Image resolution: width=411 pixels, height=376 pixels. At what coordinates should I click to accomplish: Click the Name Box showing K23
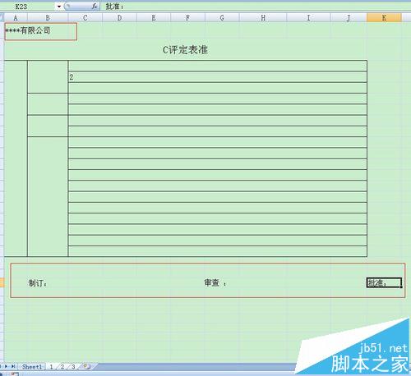[x=28, y=7]
